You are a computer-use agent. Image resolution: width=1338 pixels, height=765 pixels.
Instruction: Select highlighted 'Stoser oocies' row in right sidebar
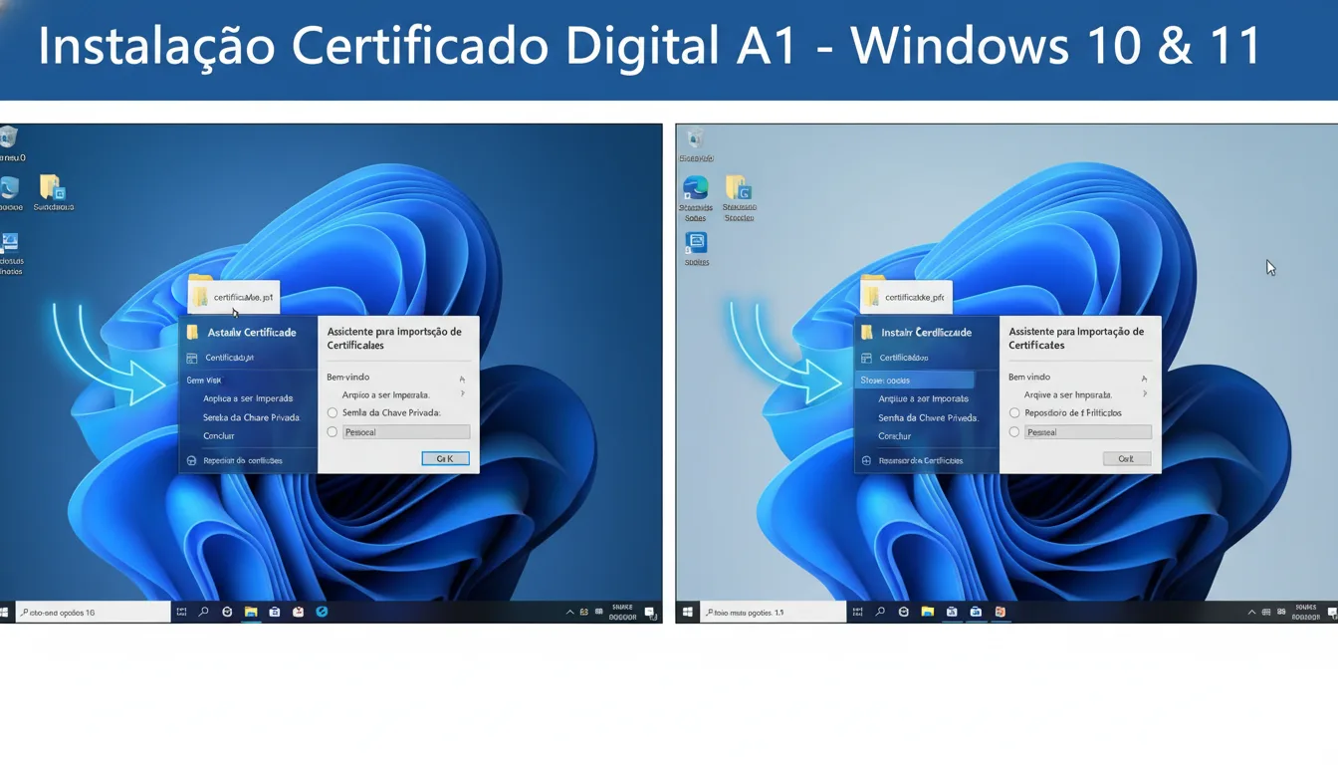pos(915,381)
